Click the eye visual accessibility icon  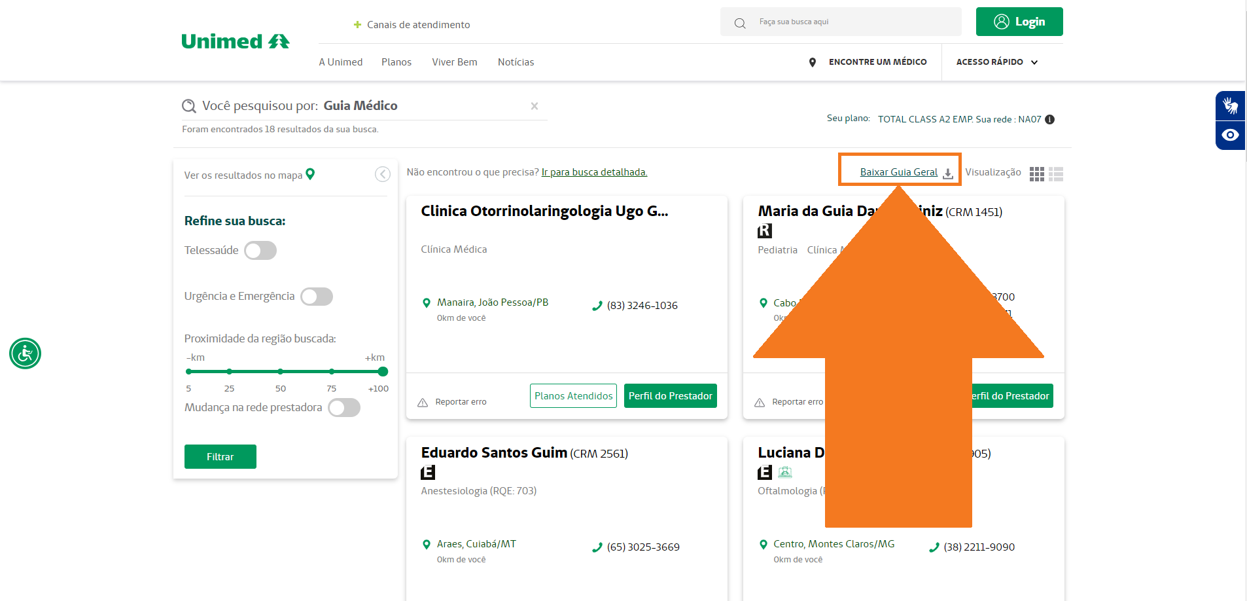pyautogui.click(x=1230, y=135)
